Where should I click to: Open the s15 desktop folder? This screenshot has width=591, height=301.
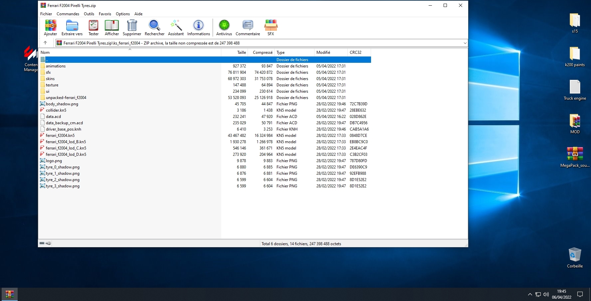point(575,23)
